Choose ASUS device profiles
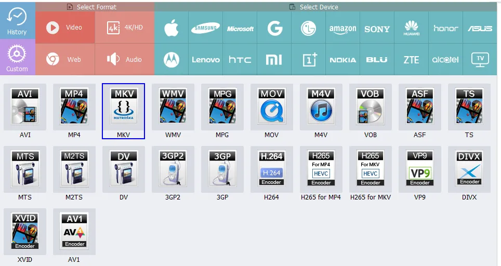501x266 pixels. coord(480,28)
